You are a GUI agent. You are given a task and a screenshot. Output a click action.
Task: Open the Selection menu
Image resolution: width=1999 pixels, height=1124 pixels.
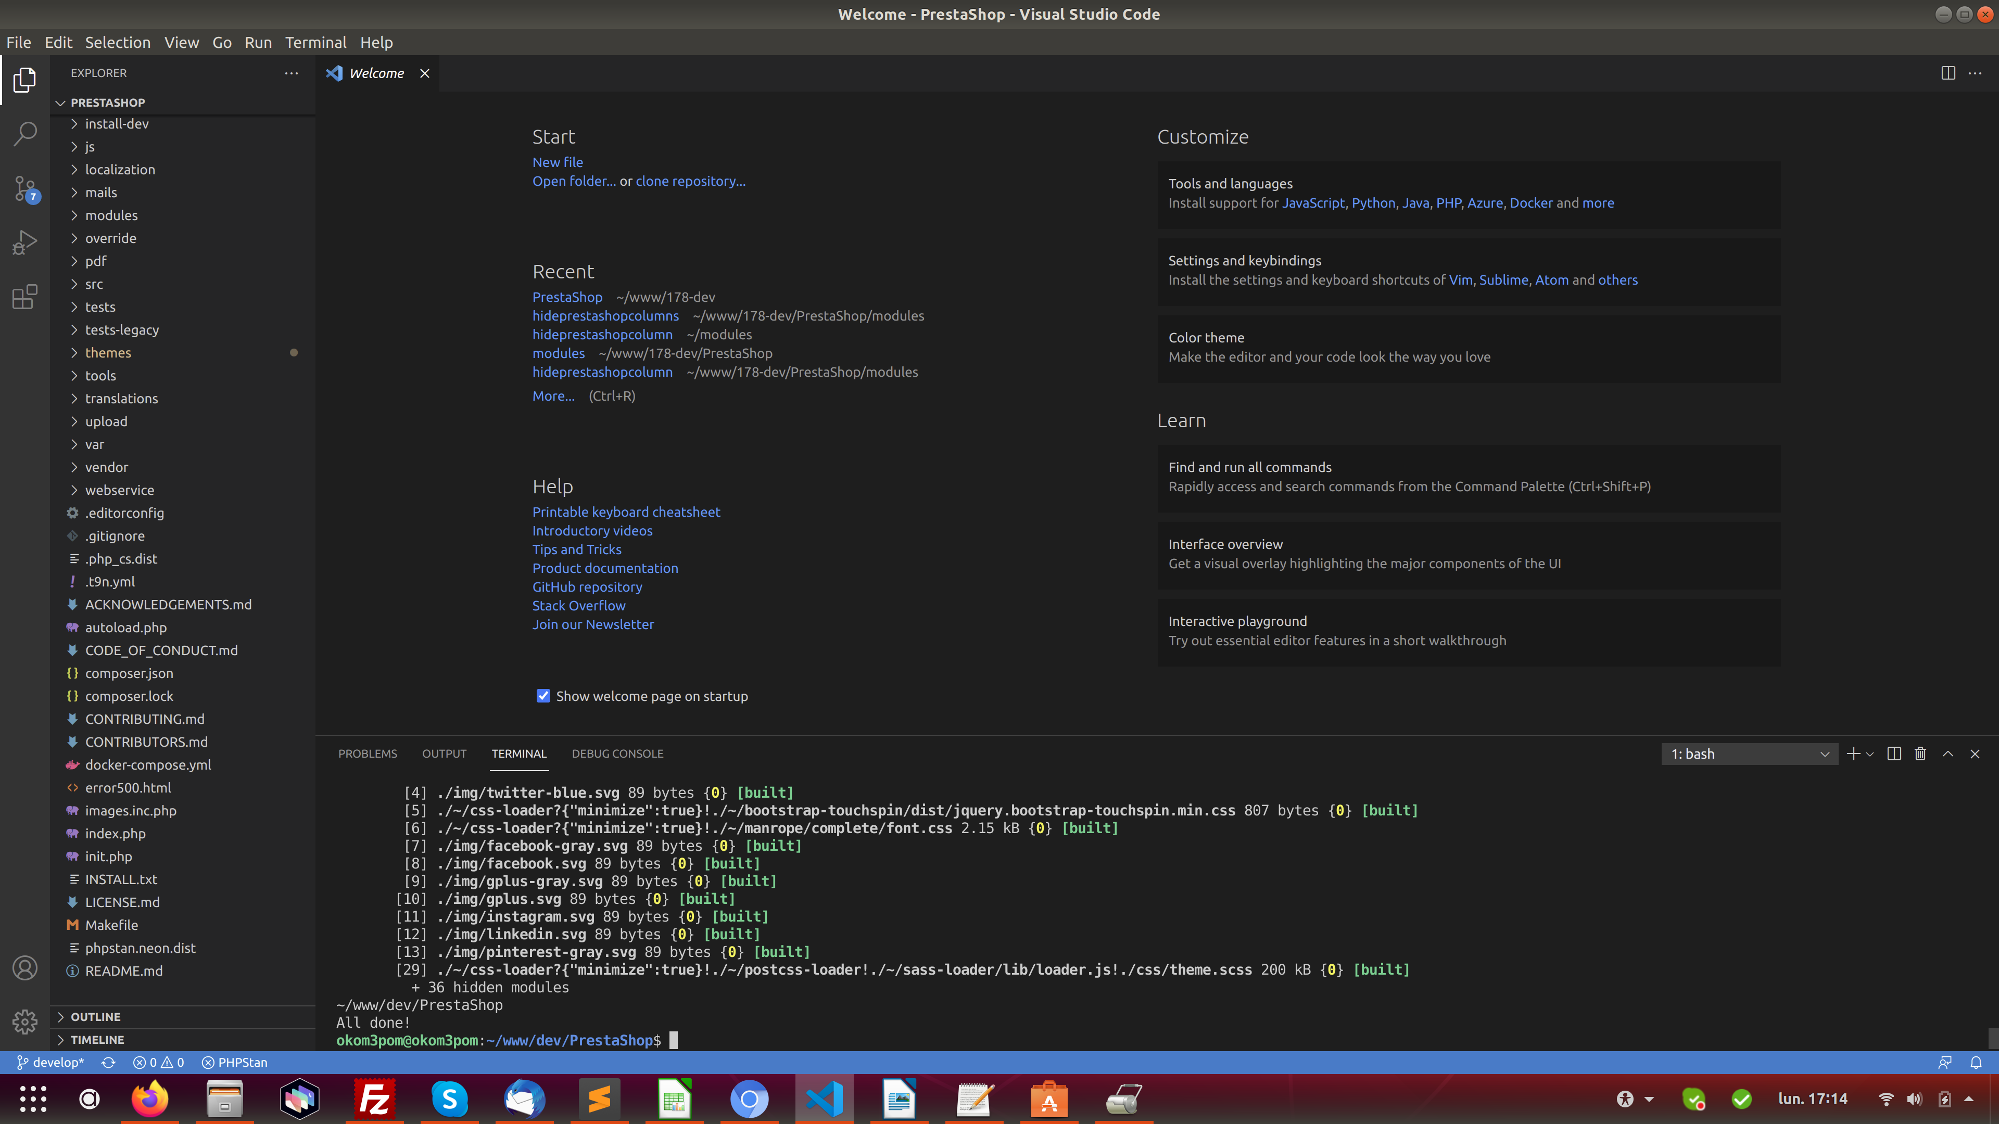click(x=118, y=43)
